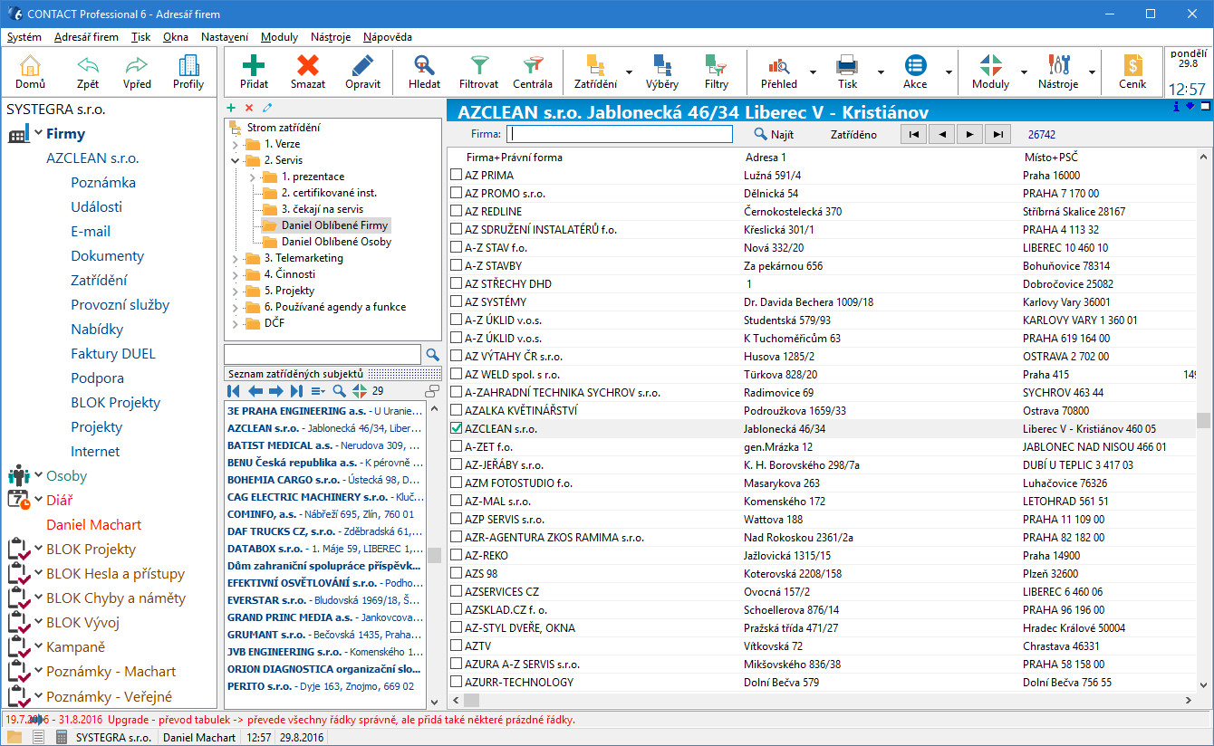Collapse the 2. Servis tree folder
The height and width of the screenshot is (746, 1214).
[236, 160]
